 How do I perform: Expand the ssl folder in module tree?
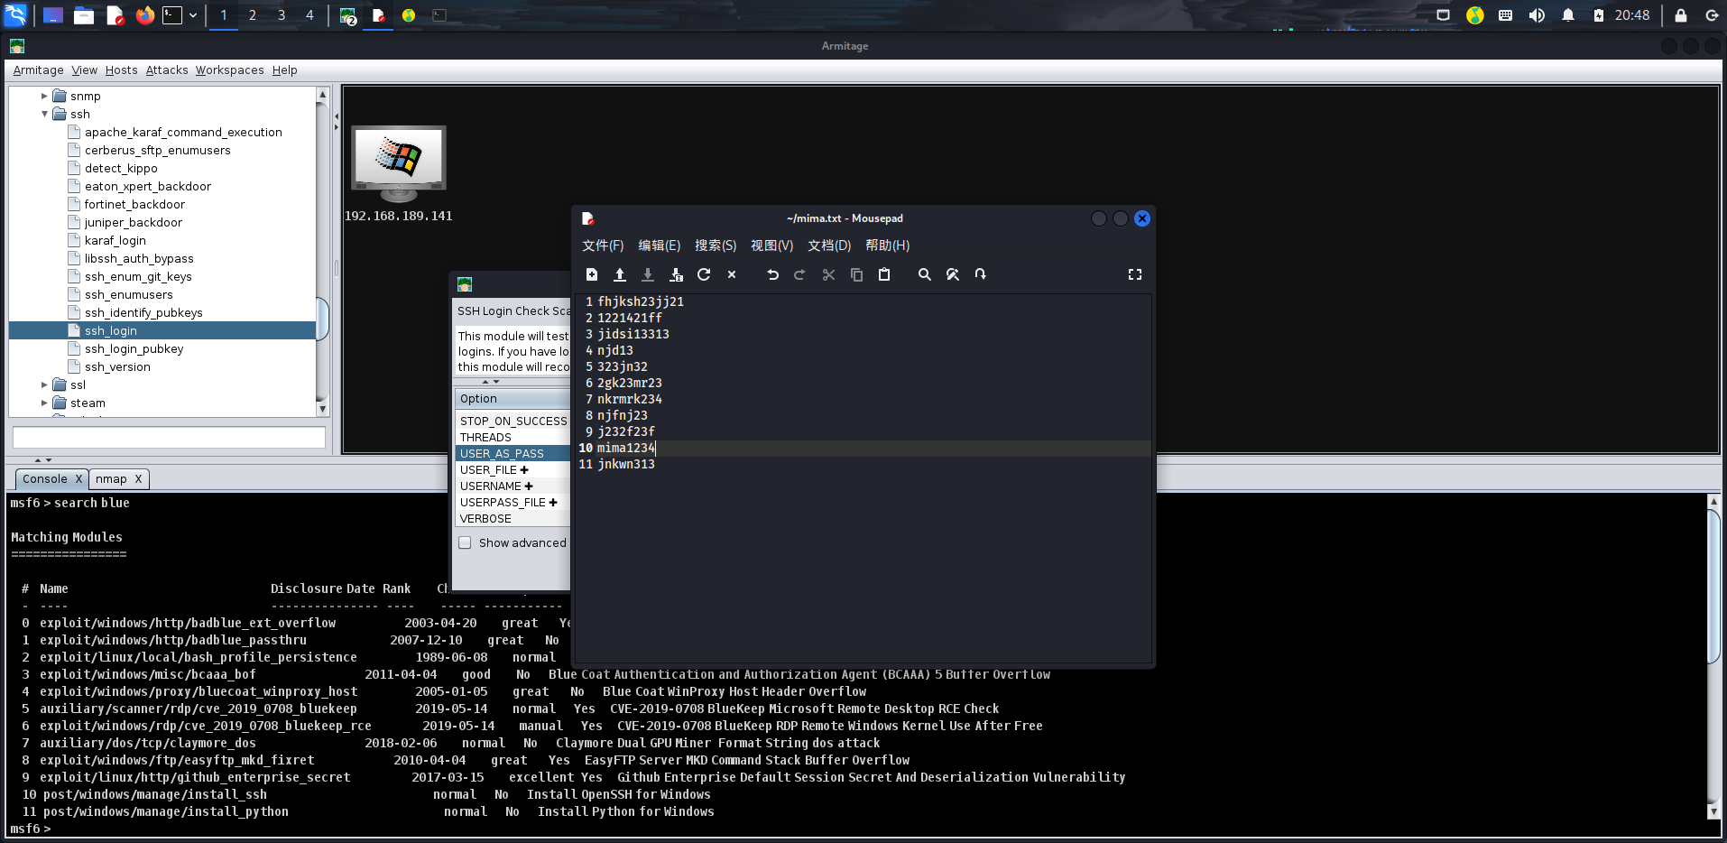(45, 384)
